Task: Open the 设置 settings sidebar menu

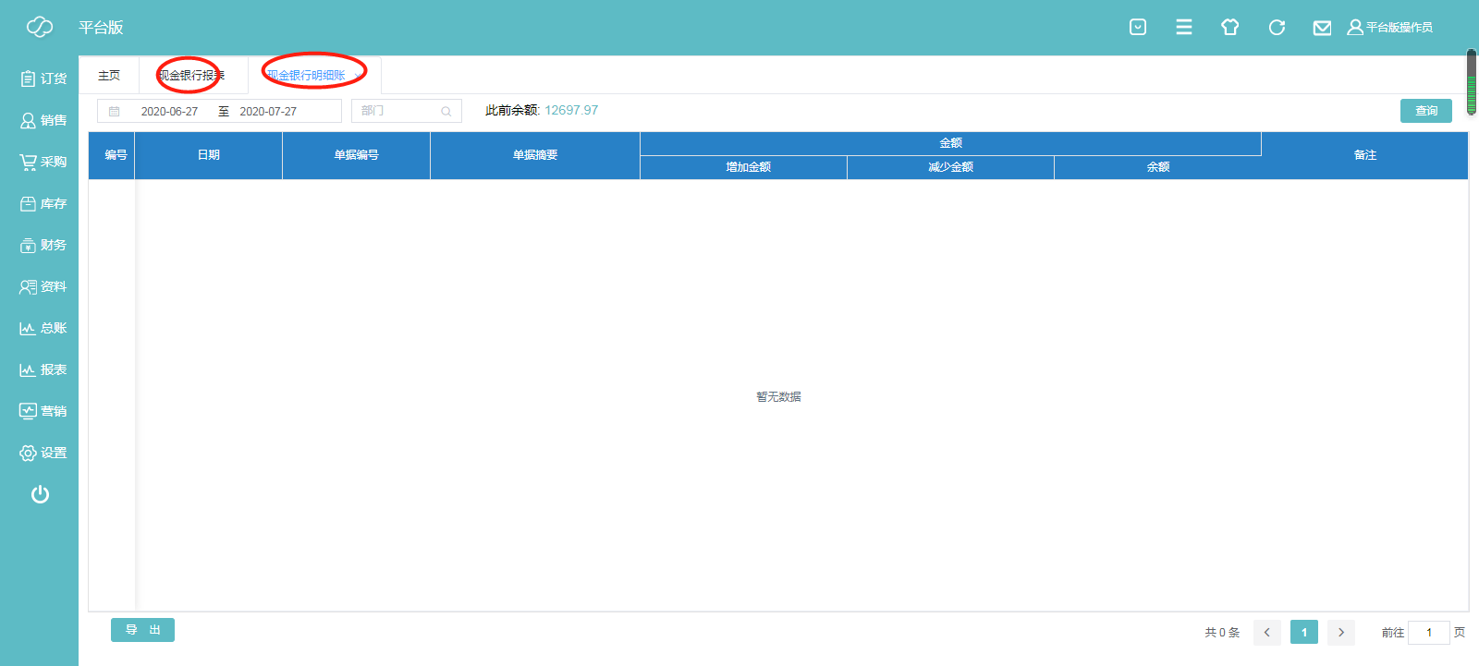Action: [x=43, y=453]
